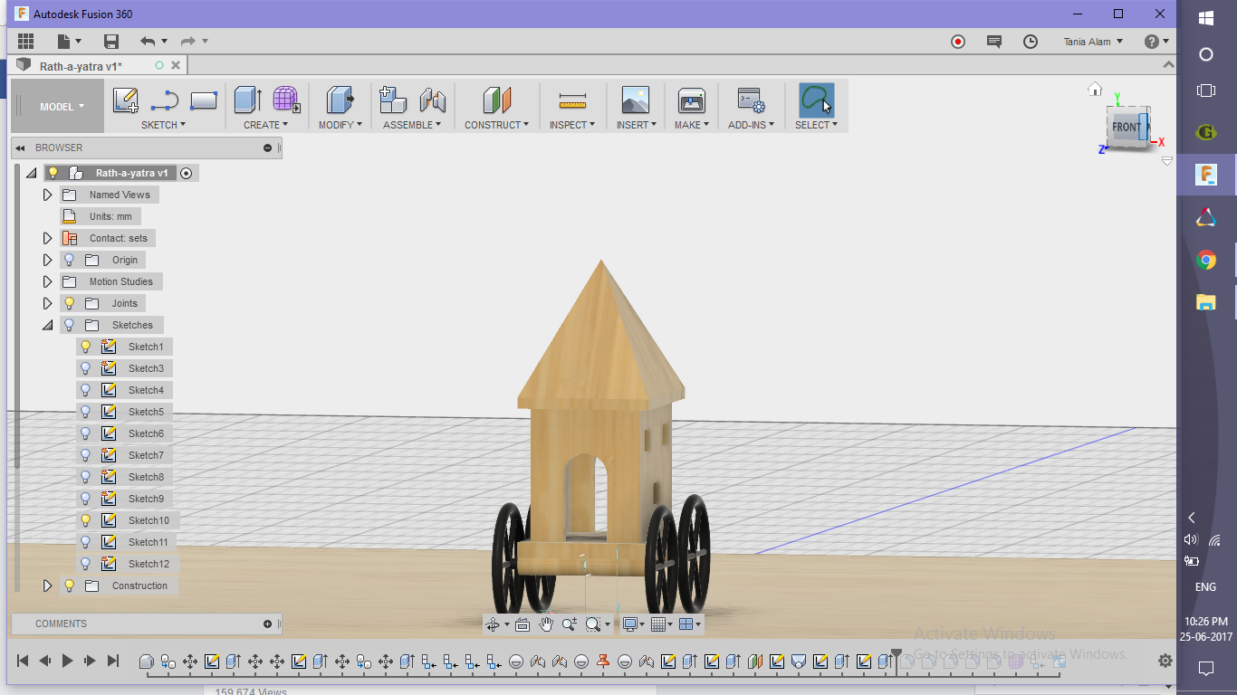The height and width of the screenshot is (695, 1237).
Task: Open File Explorer from taskbar
Action: point(1206,303)
